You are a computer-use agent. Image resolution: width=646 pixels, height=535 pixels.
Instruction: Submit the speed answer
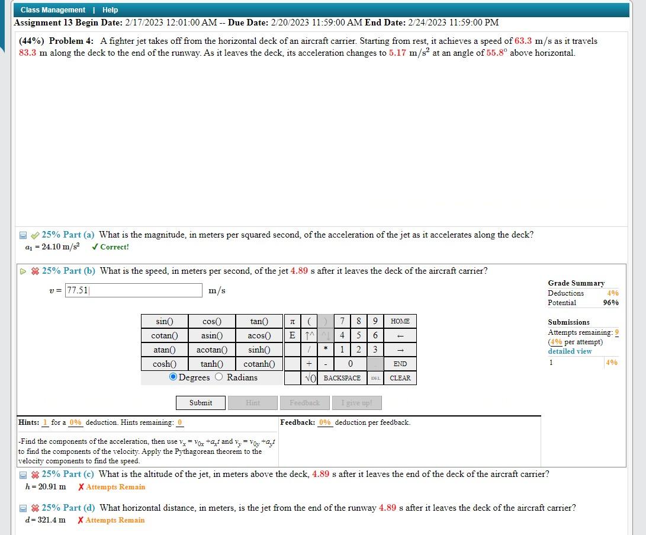[200, 402]
